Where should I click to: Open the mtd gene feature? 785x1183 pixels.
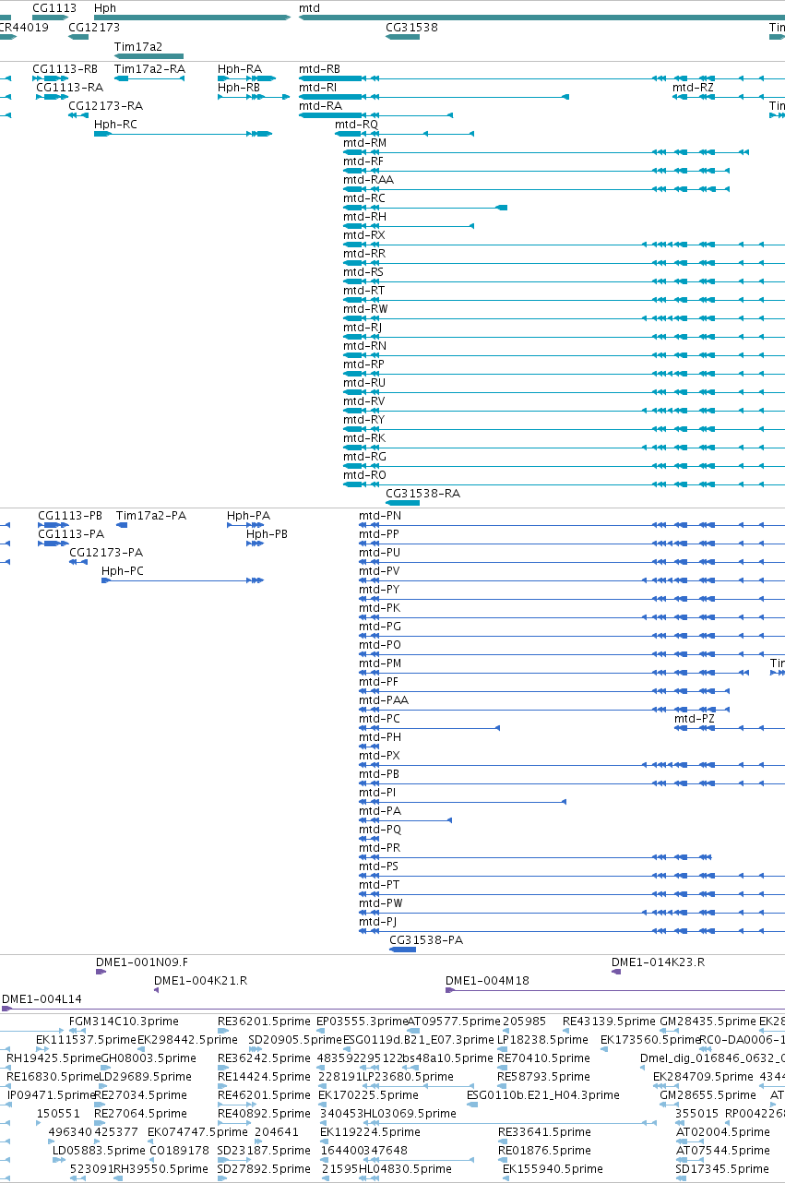tap(541, 18)
